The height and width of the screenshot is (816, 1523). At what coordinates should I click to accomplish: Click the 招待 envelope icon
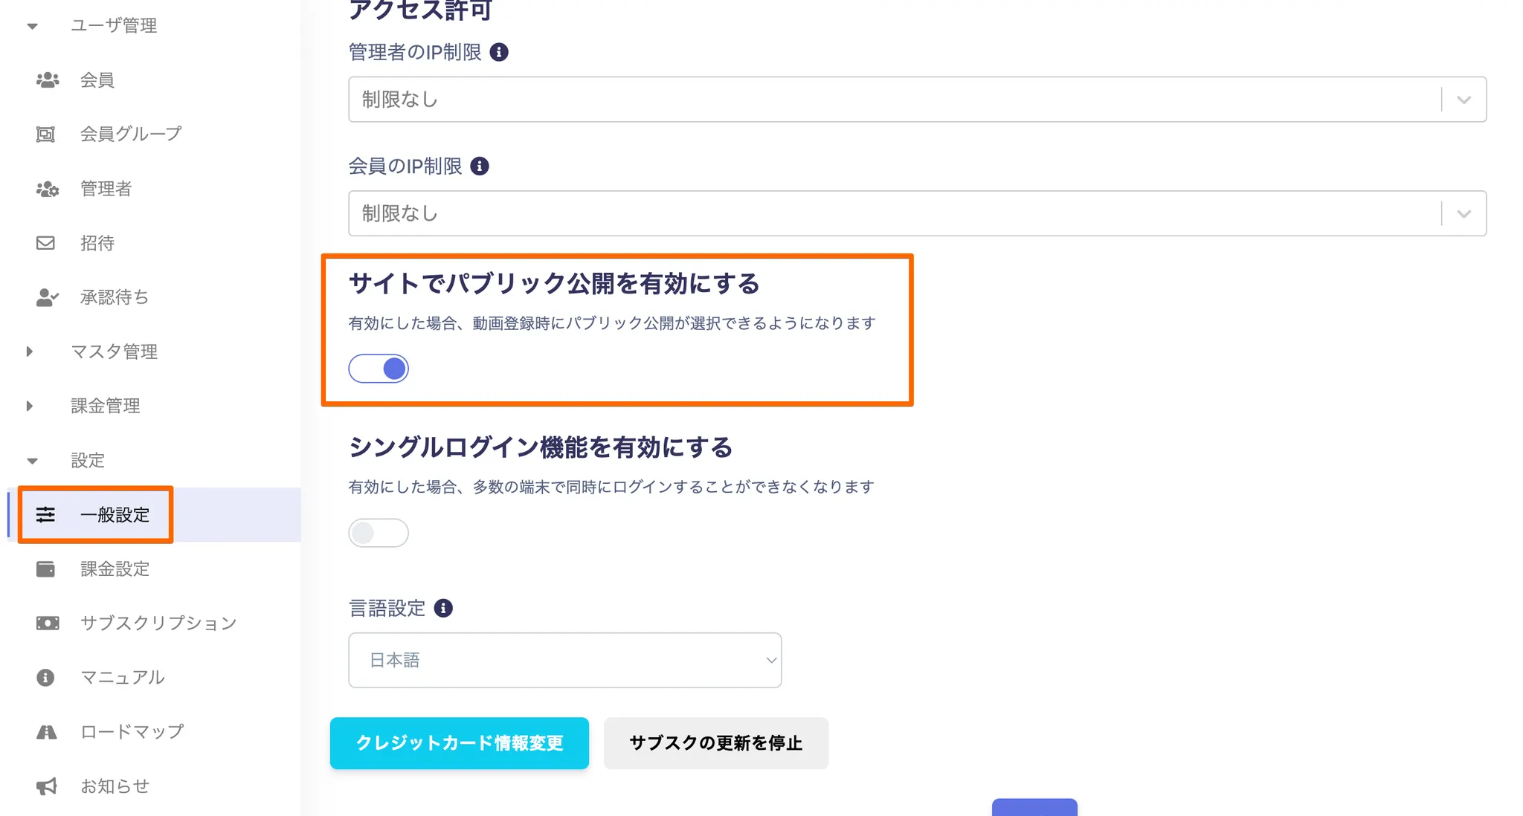[46, 243]
